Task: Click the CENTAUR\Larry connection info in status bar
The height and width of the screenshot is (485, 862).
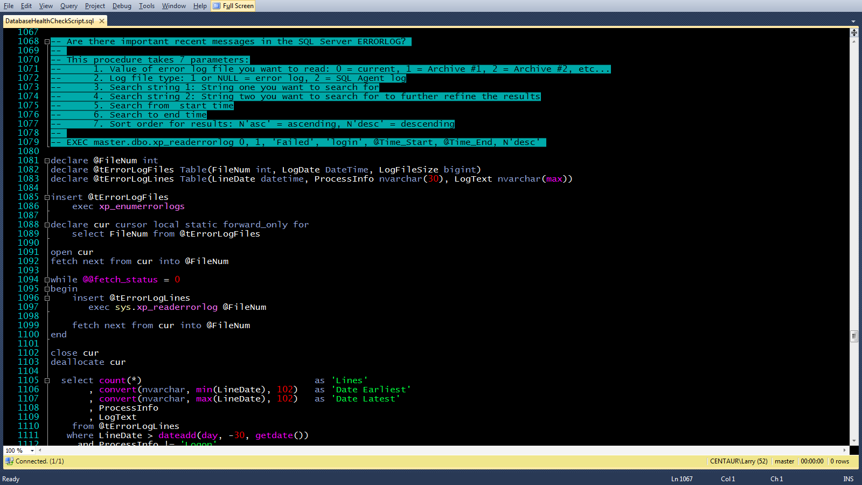Action: [x=739, y=461]
